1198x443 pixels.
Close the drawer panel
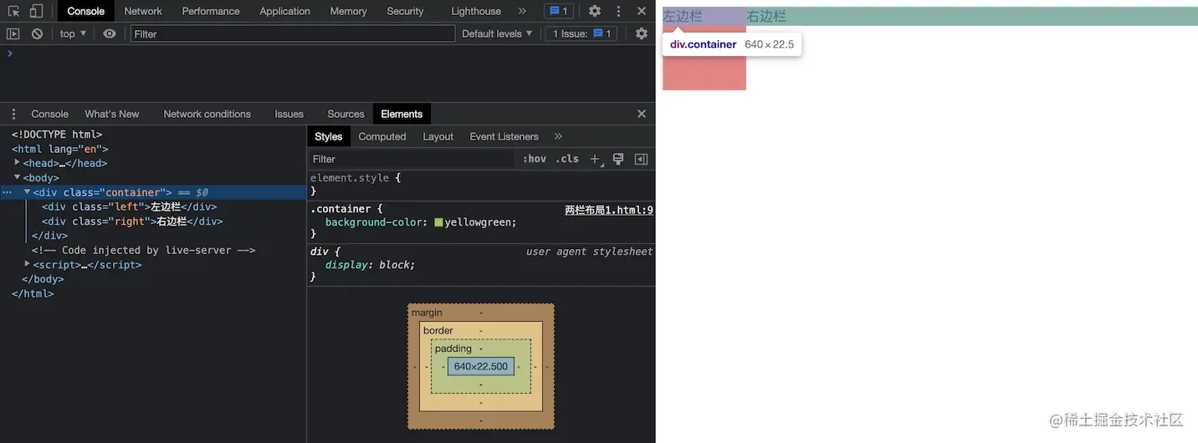point(642,114)
